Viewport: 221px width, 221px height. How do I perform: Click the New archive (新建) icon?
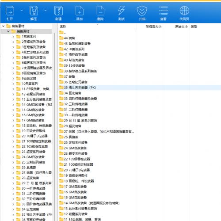coord(58,11)
